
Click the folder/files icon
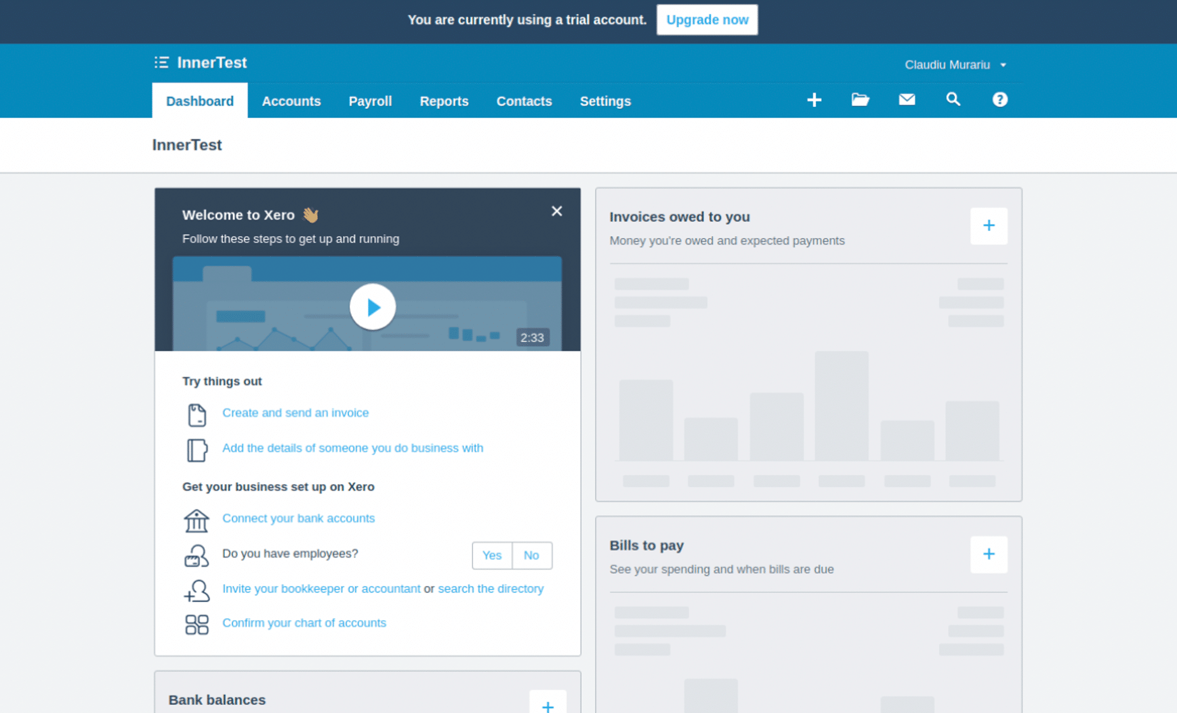tap(860, 99)
